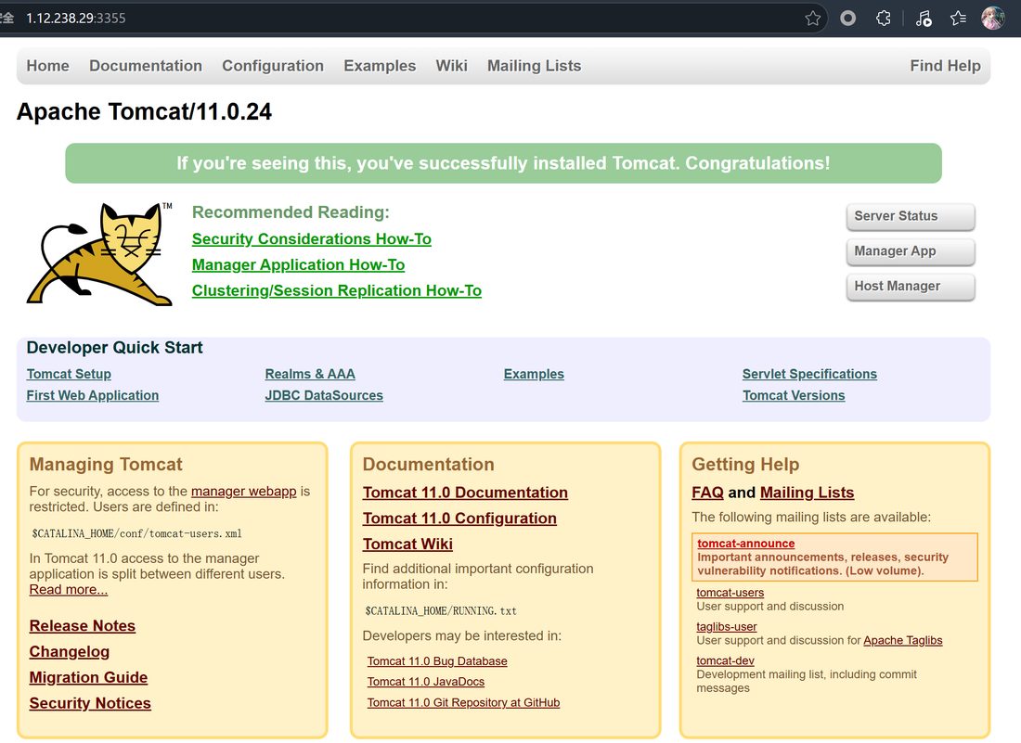Open Tomcat 11.0 Git Repository at GitHub
This screenshot has height=743, width=1021.
(463, 703)
